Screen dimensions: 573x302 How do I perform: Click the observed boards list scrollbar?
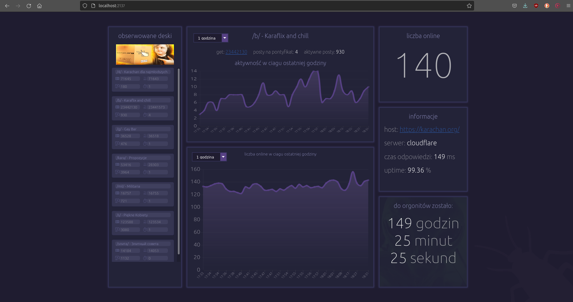179,162
